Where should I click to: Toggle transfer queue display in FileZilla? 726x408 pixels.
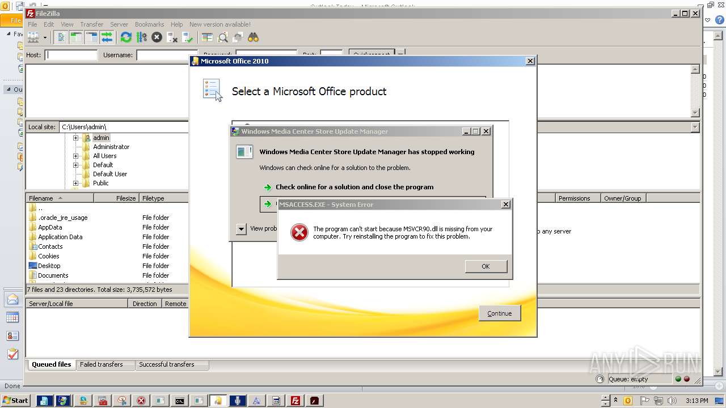(107, 37)
